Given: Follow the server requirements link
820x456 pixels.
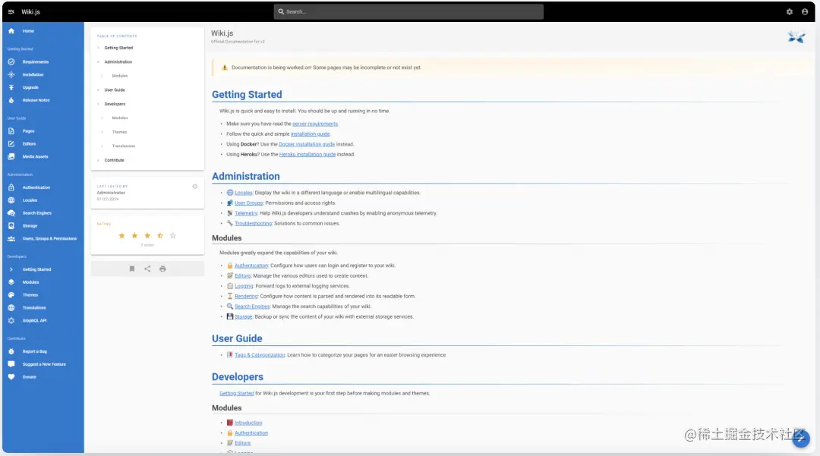Looking at the screenshot, I should click(315, 124).
